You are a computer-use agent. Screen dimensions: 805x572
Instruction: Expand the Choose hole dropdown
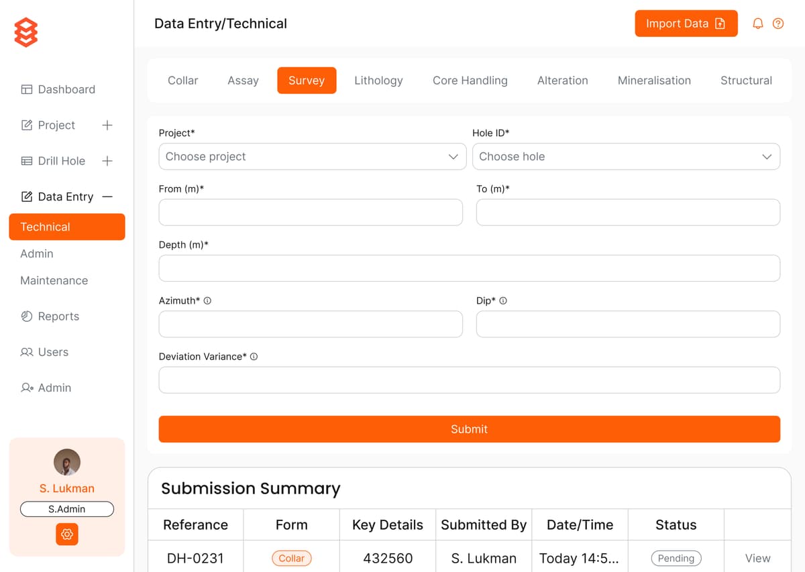click(627, 156)
